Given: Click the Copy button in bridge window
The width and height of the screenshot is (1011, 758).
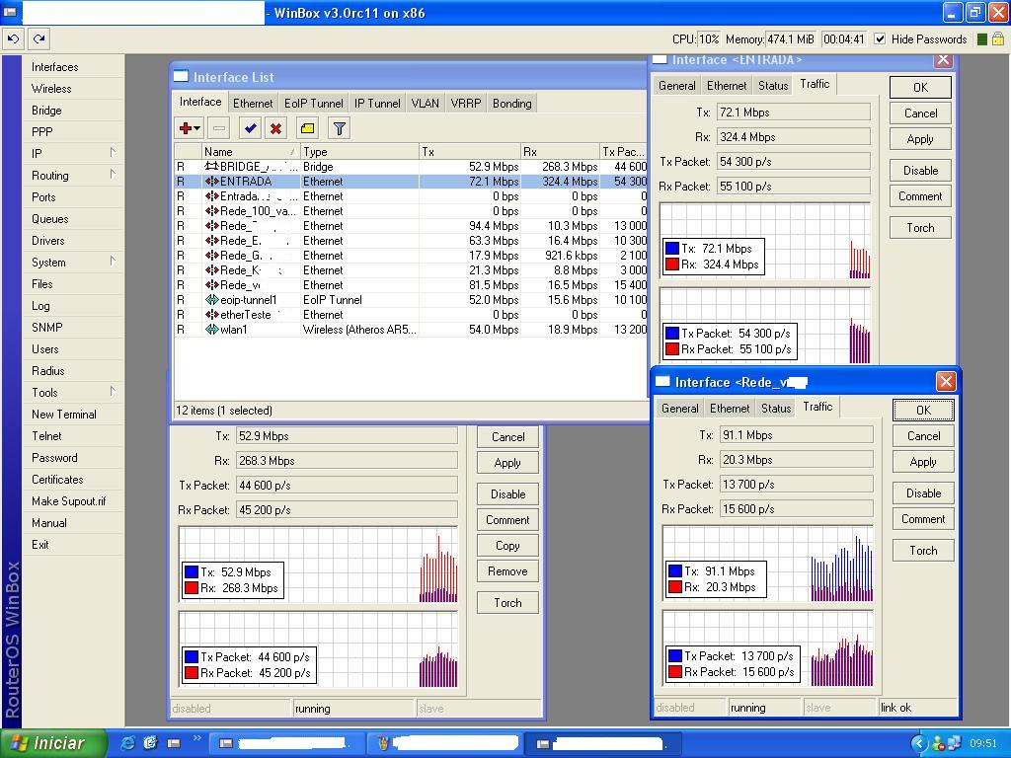Looking at the screenshot, I should coord(507,545).
